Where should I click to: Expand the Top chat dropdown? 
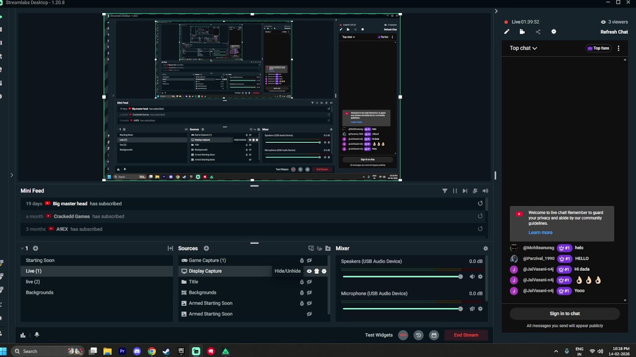[x=523, y=48]
